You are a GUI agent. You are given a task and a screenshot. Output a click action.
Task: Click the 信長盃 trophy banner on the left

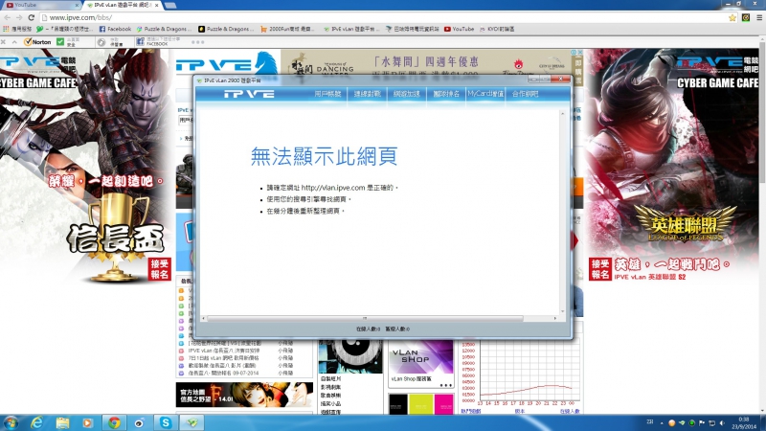pos(115,237)
